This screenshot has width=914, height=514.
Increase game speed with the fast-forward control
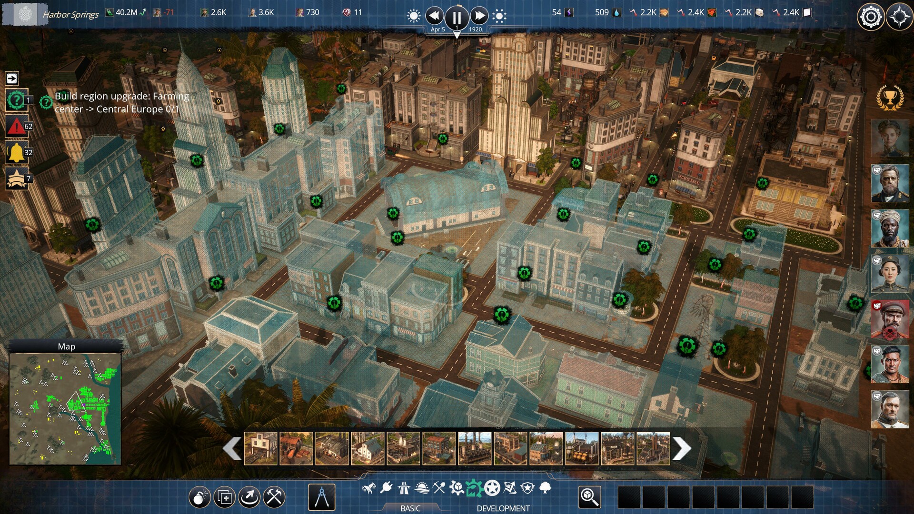(x=479, y=16)
